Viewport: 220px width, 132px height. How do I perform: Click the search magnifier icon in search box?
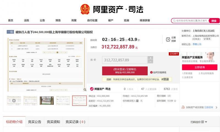click(x=174, y=21)
